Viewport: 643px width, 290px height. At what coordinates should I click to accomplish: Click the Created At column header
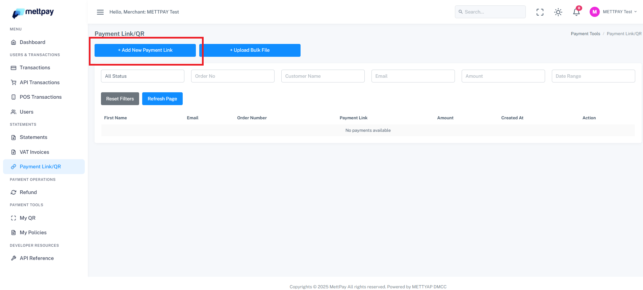point(512,118)
